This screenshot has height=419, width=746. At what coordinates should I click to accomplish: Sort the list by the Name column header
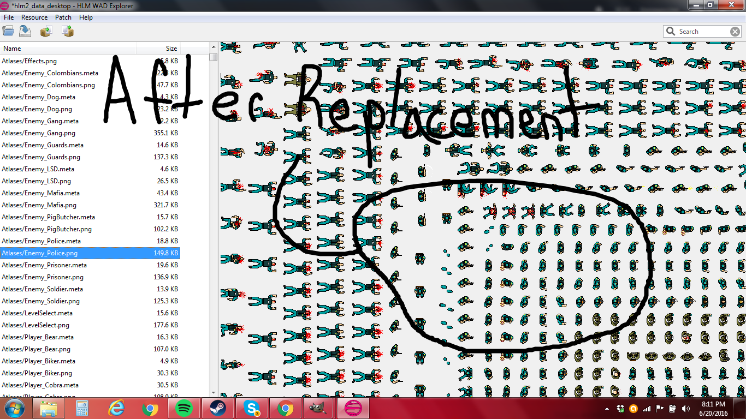(x=68, y=49)
